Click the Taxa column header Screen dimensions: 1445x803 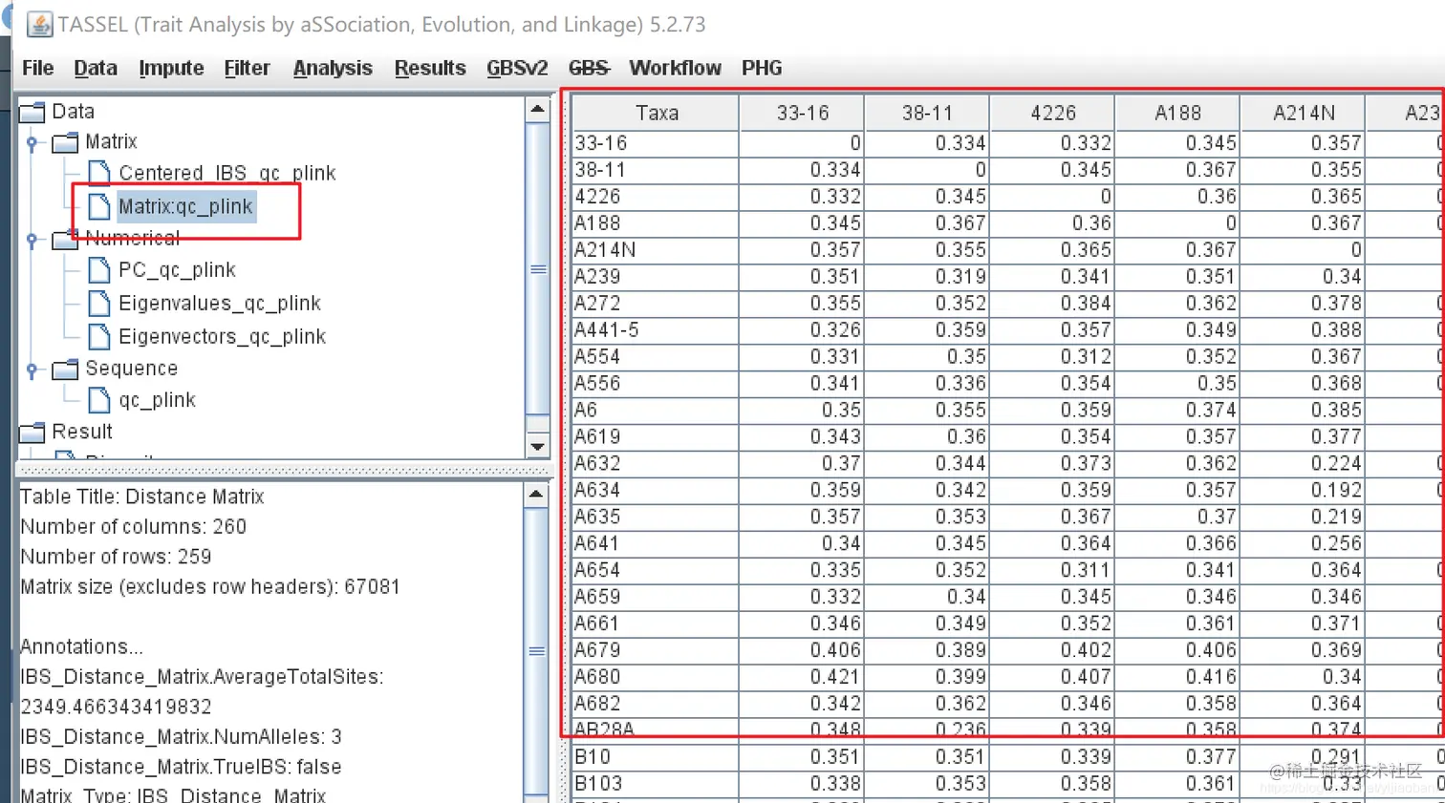click(x=656, y=113)
